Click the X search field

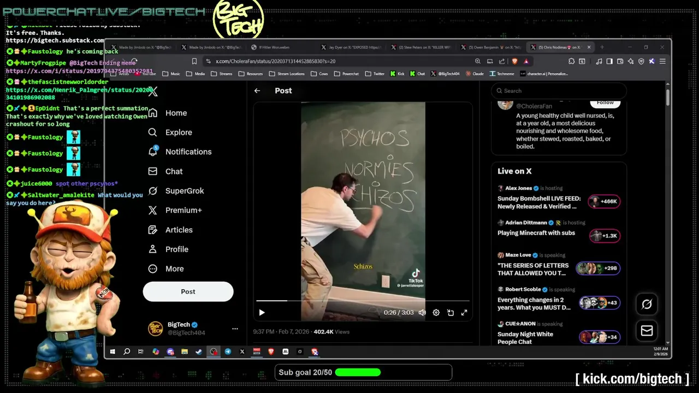coord(559,91)
